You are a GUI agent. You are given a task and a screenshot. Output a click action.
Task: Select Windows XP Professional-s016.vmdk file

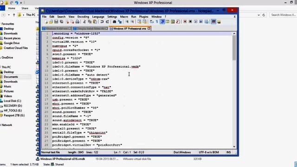coord(63,159)
